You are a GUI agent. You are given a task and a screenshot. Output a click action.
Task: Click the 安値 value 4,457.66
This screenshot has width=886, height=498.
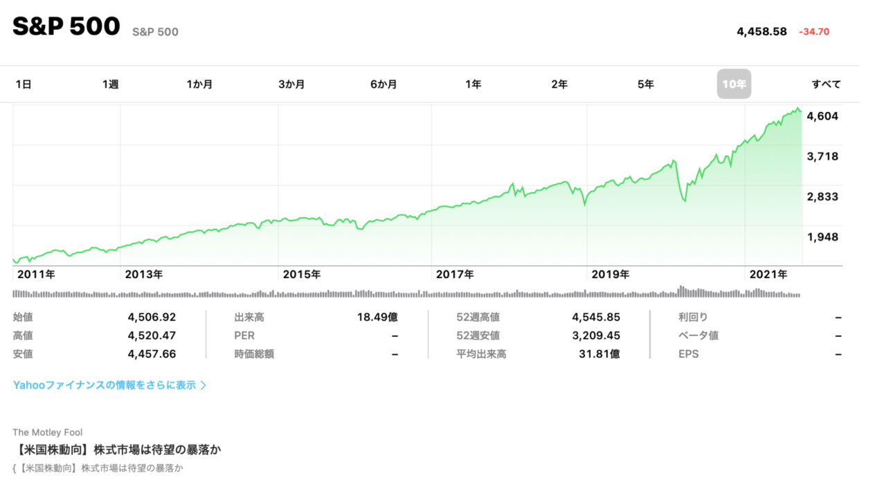(x=152, y=353)
